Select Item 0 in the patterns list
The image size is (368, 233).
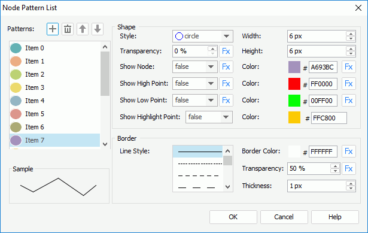coord(54,48)
